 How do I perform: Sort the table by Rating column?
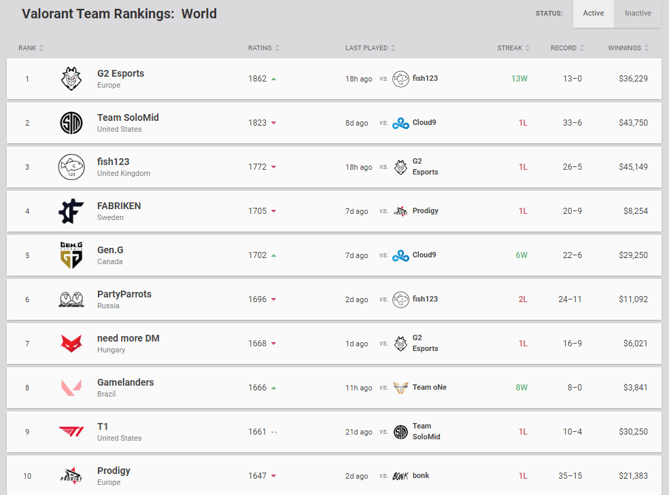tap(264, 48)
